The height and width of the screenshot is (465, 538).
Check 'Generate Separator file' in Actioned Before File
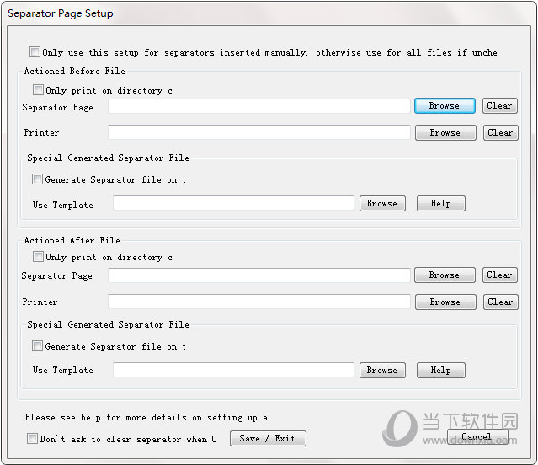pos(37,179)
